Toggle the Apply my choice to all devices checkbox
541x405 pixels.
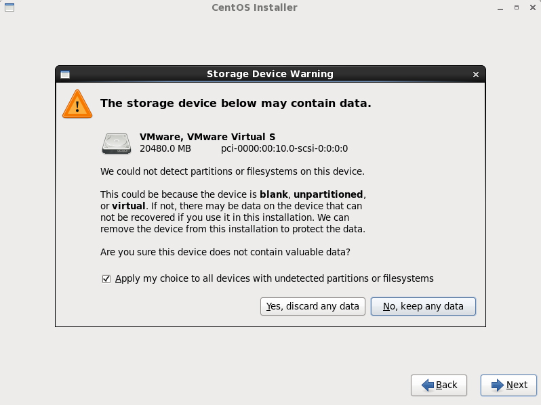tap(106, 279)
